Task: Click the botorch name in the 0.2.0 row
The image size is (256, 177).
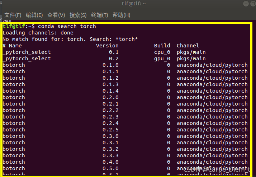Action: click(x=14, y=97)
